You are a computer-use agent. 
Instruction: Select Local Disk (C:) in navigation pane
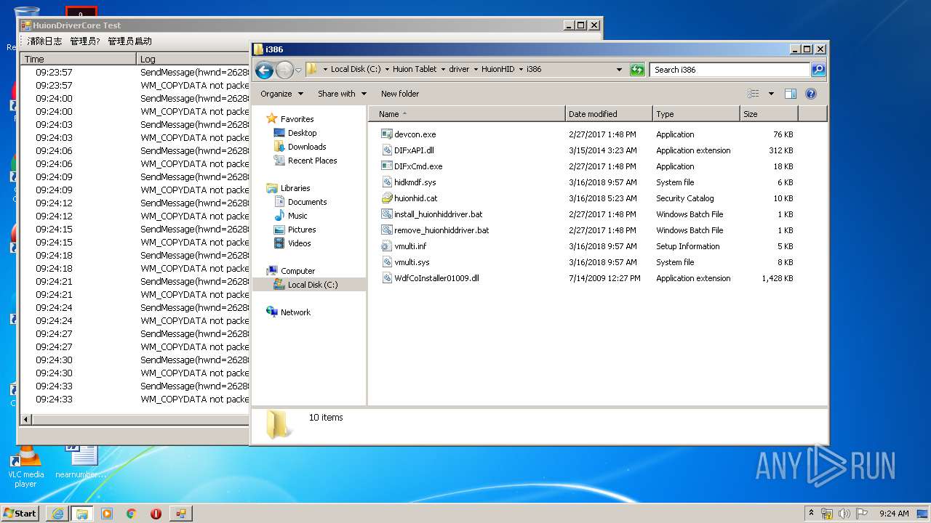point(313,285)
